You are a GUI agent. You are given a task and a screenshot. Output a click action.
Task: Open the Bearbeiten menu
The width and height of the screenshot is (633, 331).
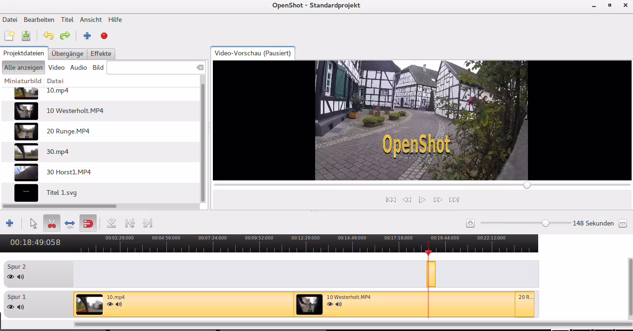[x=39, y=20]
